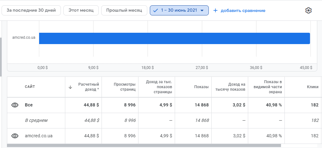Toggle the eye icon for amcred.co.ua row
The image size is (322, 148).
[15, 136]
